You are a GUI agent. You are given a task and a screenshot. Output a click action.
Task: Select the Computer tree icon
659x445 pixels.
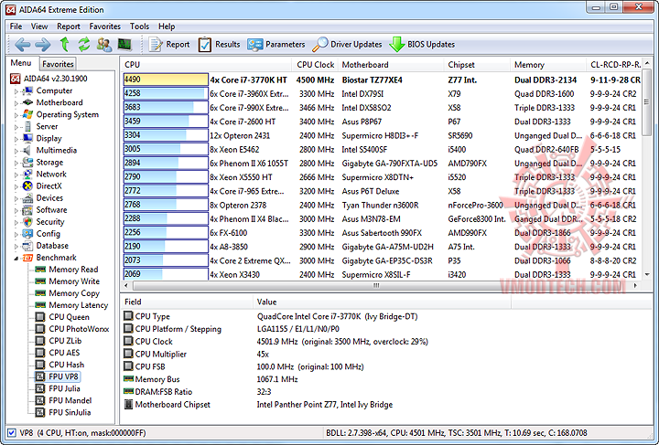click(27, 90)
